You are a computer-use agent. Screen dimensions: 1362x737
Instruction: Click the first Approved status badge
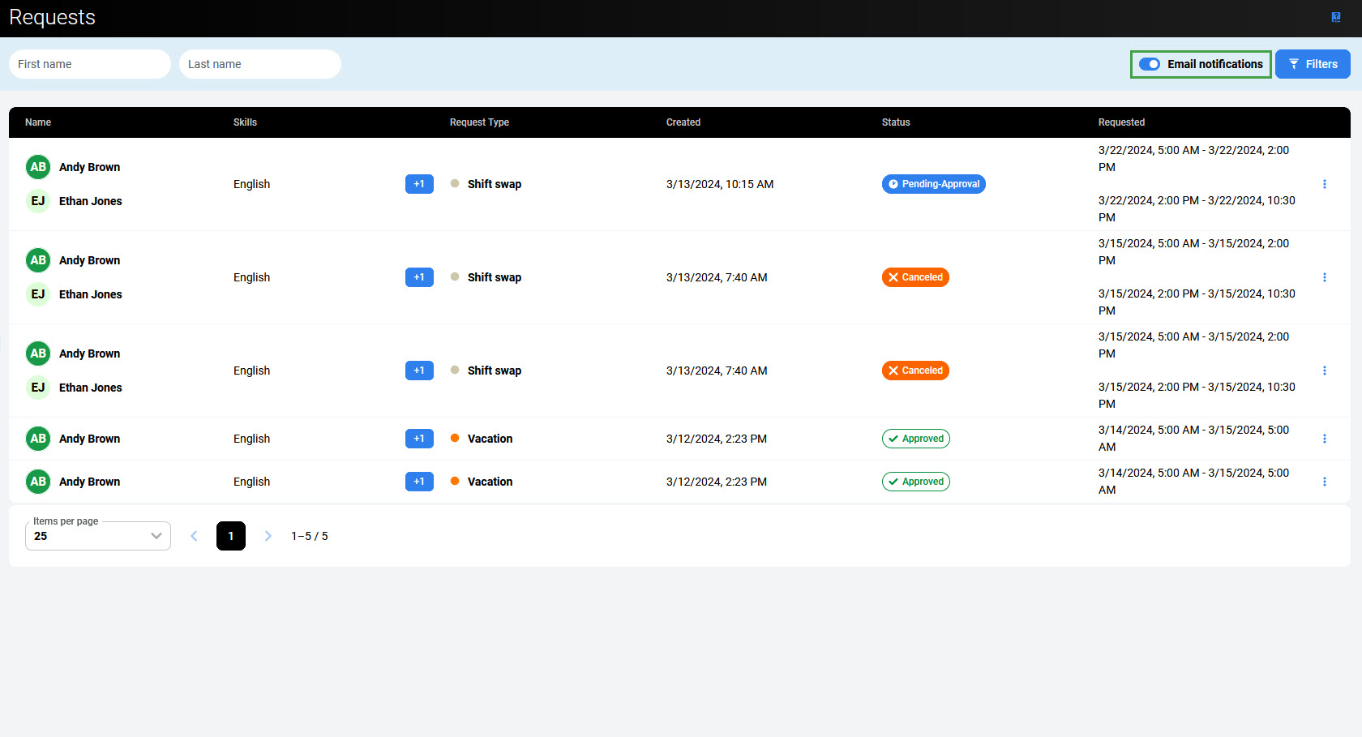coord(915,439)
